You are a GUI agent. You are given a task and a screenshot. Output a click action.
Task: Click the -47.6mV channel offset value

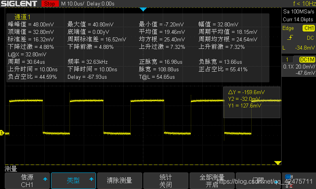coord(305,73)
